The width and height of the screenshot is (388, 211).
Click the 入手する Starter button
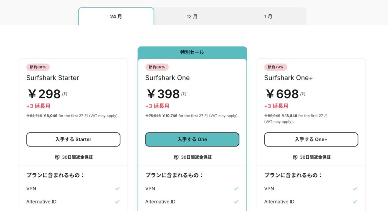[x=73, y=139]
